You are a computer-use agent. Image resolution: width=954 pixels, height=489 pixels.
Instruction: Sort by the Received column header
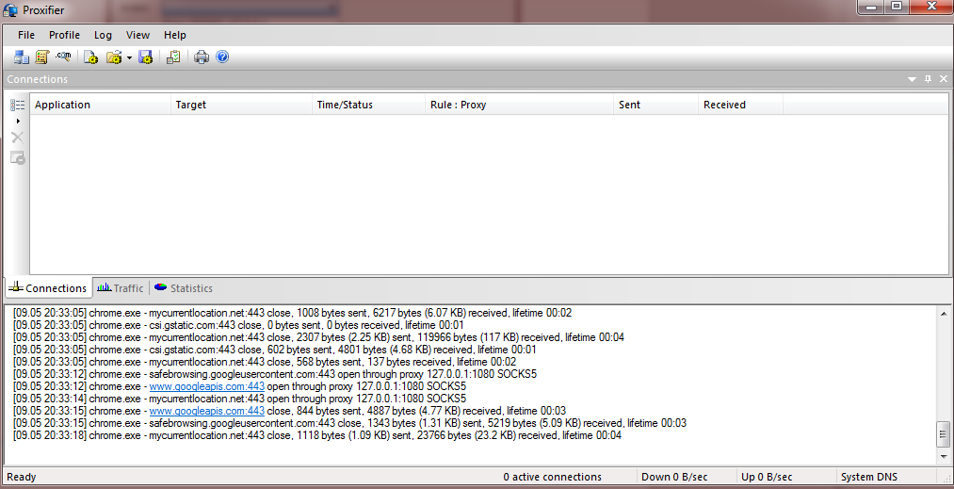(x=741, y=105)
